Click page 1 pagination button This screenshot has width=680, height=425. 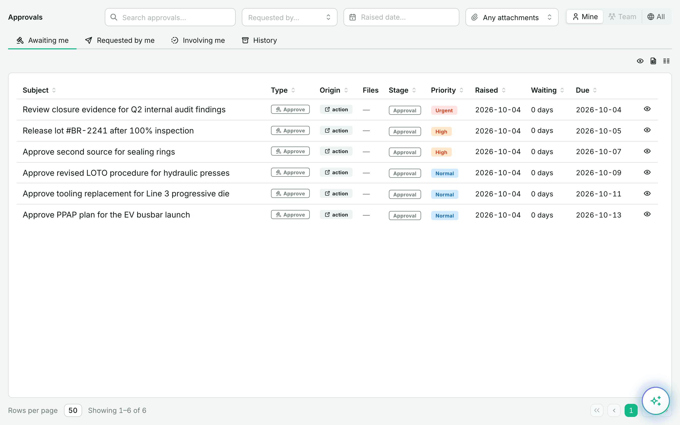(x=631, y=410)
